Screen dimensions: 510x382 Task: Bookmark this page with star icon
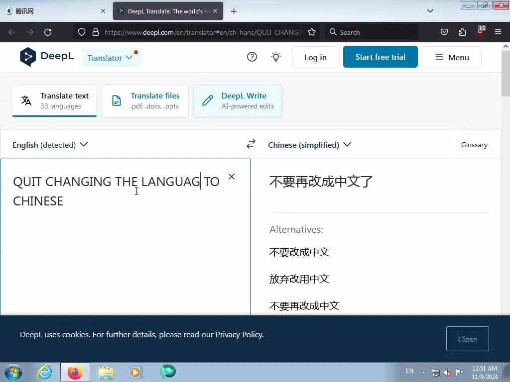pos(312,32)
